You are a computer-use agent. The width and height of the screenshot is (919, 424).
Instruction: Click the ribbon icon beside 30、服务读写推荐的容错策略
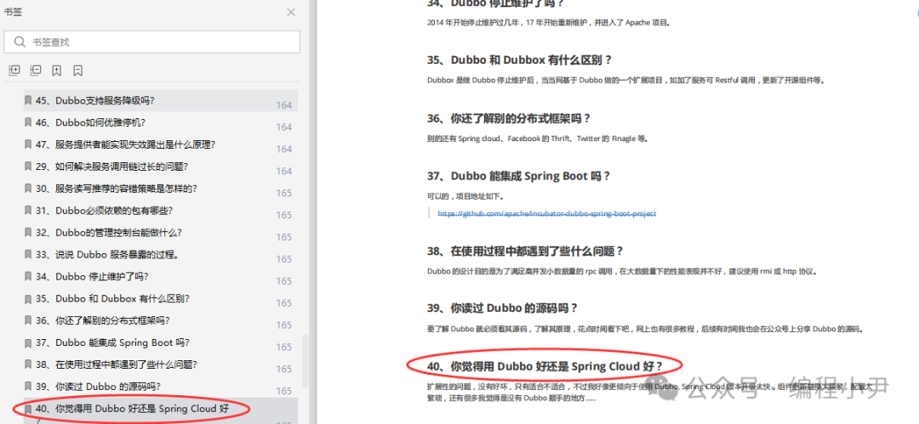click(x=28, y=189)
